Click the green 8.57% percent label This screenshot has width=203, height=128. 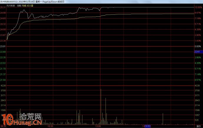[198, 80]
